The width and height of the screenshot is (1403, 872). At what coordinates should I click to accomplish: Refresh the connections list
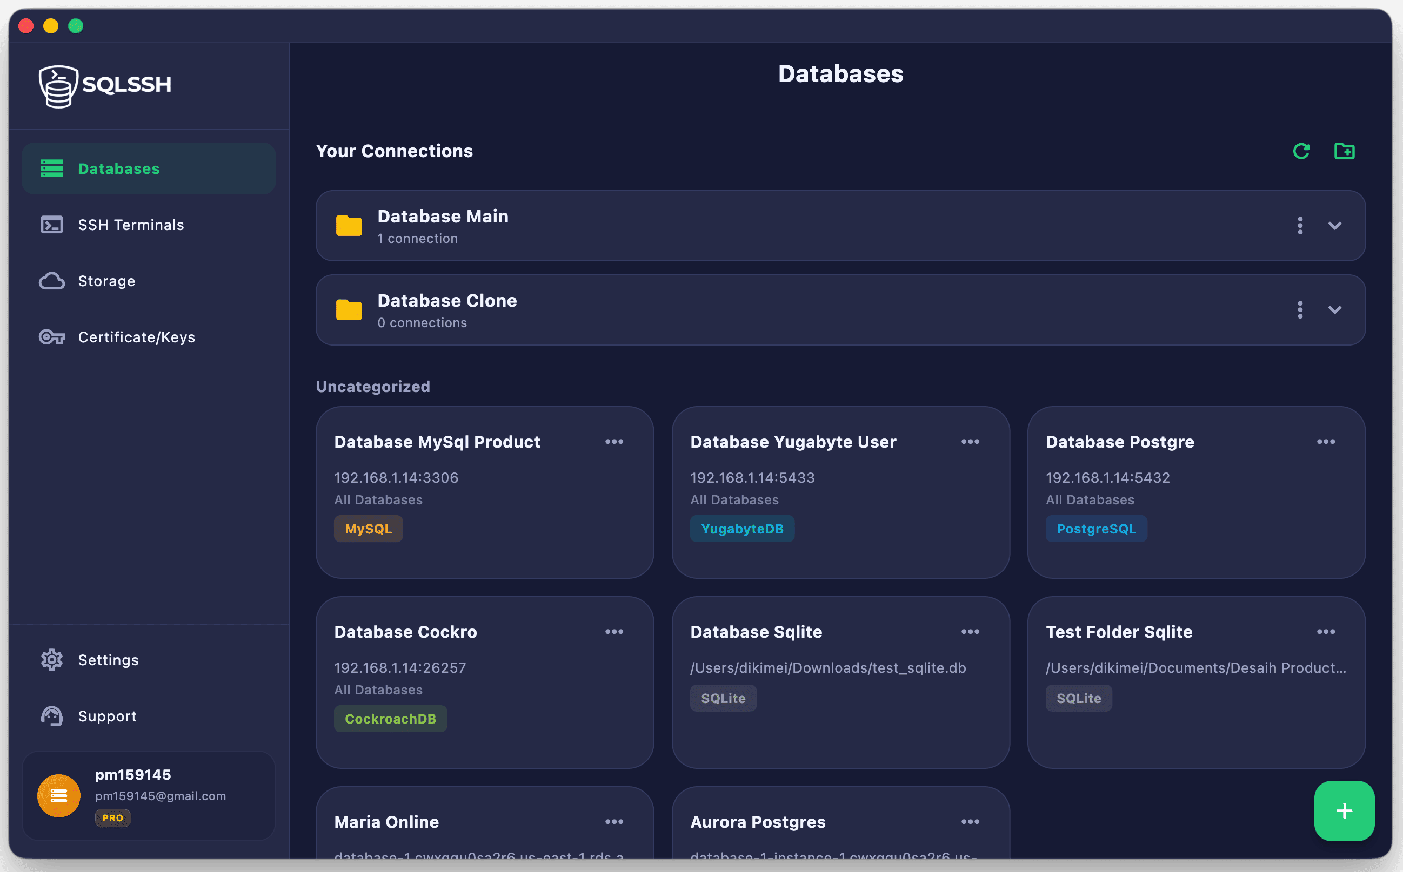[1301, 151]
